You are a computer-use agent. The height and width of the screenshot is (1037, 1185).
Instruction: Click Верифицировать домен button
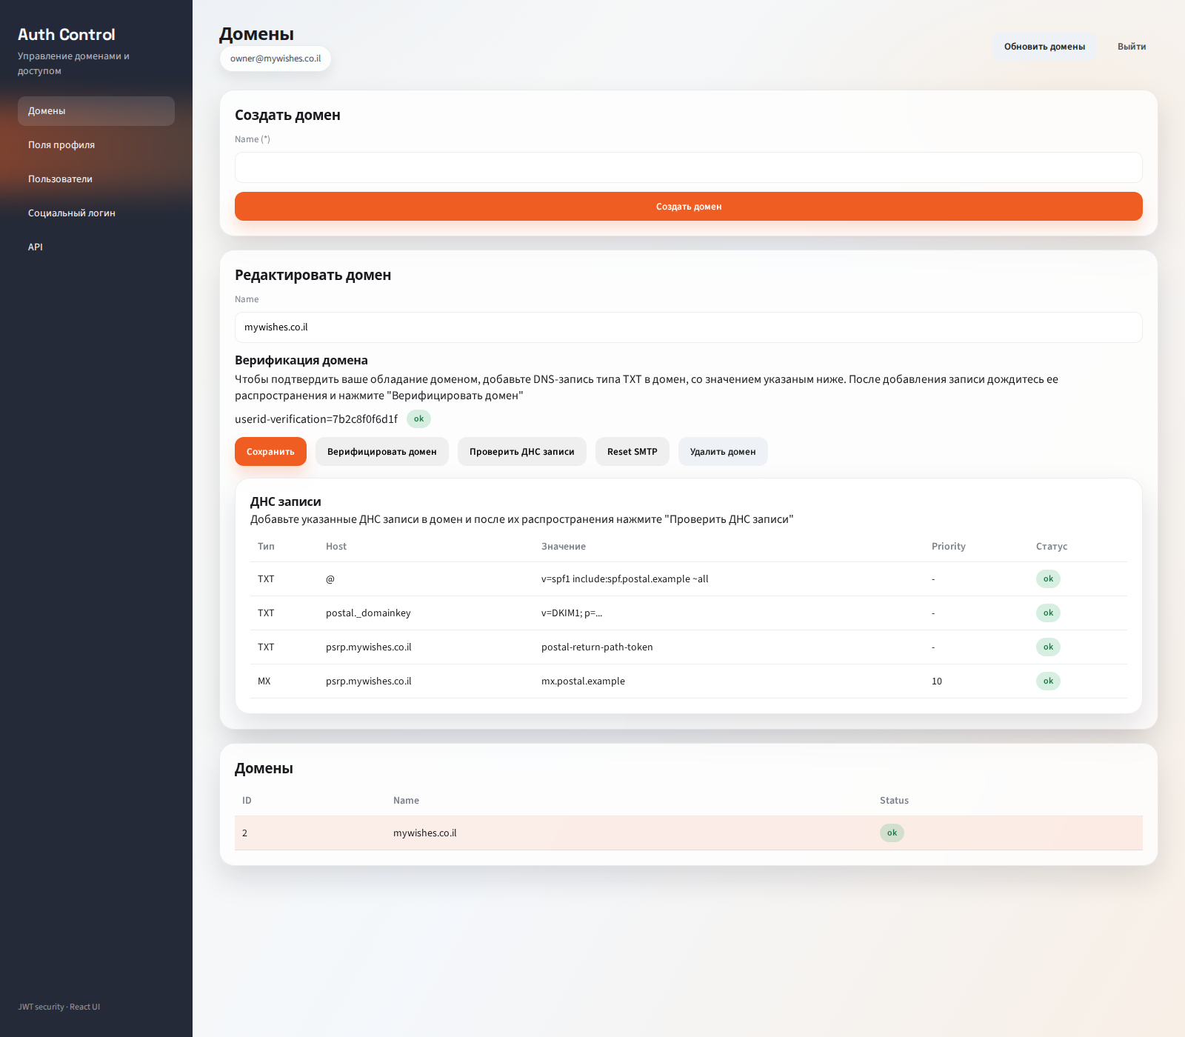(381, 452)
